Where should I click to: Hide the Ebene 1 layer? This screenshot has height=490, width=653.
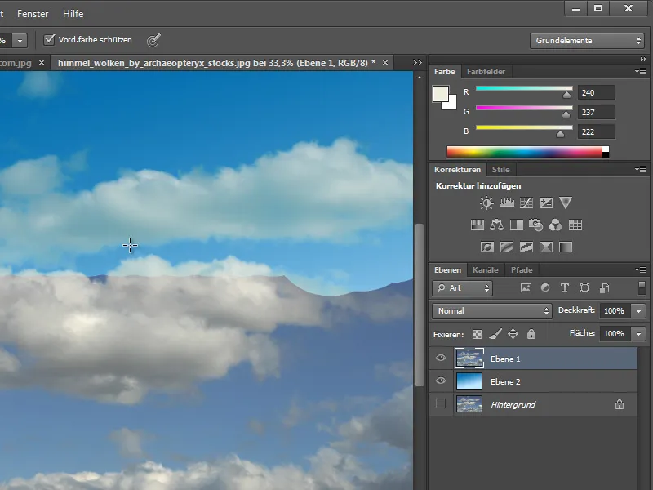[441, 359]
